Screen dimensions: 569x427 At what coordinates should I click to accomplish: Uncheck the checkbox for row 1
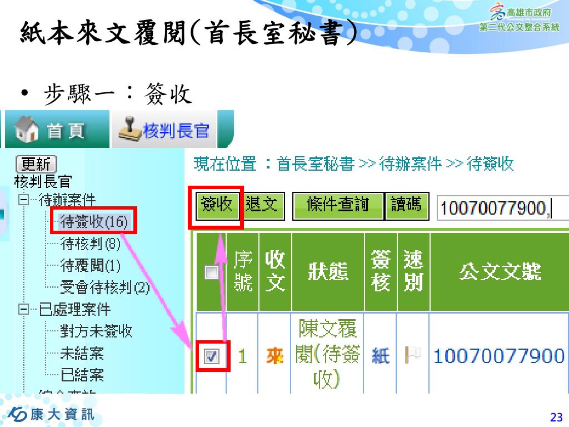[x=211, y=356]
